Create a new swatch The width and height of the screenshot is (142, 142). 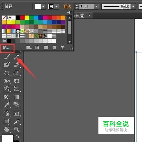[54, 47]
